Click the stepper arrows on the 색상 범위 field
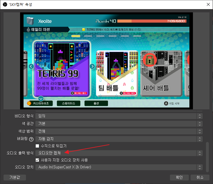 (200, 131)
